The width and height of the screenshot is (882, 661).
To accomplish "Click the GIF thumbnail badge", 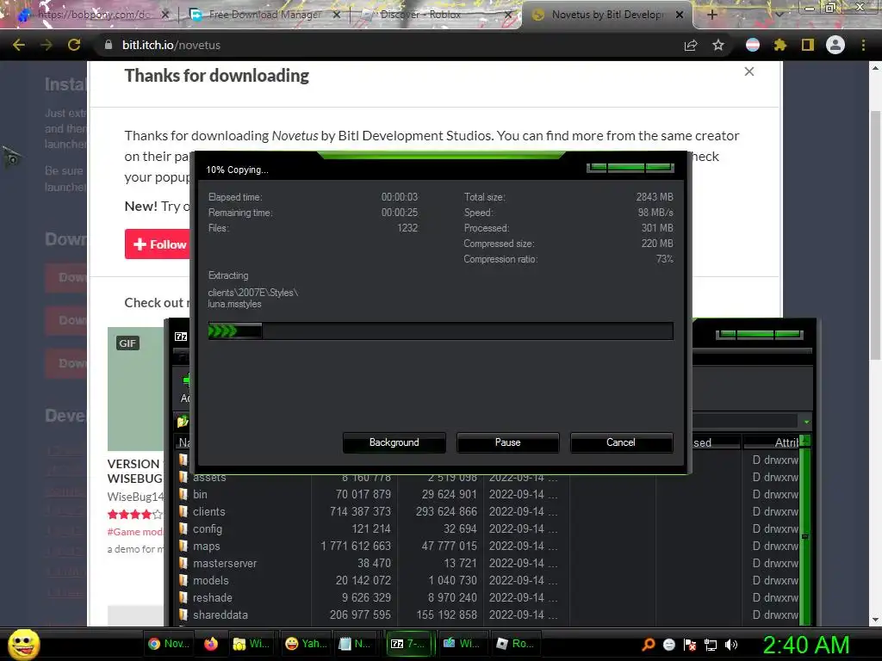I will click(x=127, y=343).
